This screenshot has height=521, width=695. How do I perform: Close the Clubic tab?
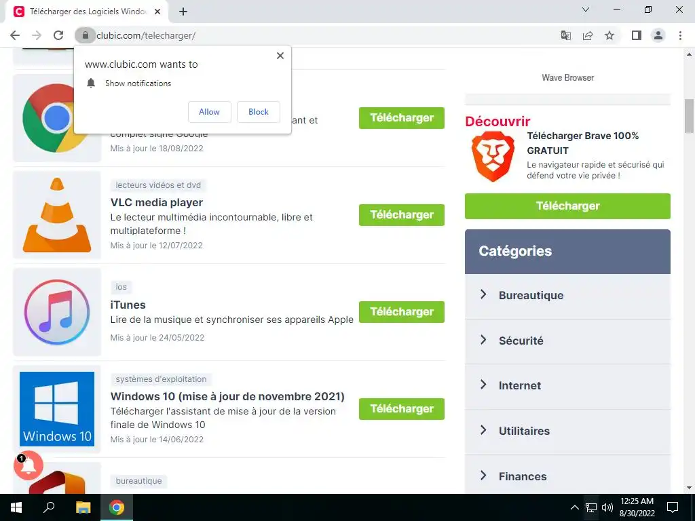point(157,12)
